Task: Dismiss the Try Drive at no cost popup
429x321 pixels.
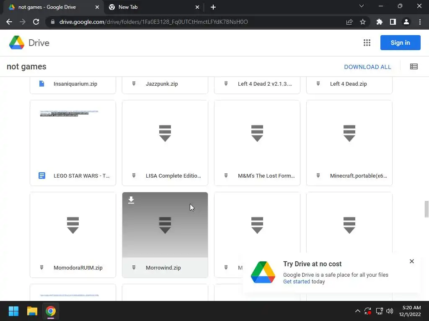Action: click(x=412, y=261)
